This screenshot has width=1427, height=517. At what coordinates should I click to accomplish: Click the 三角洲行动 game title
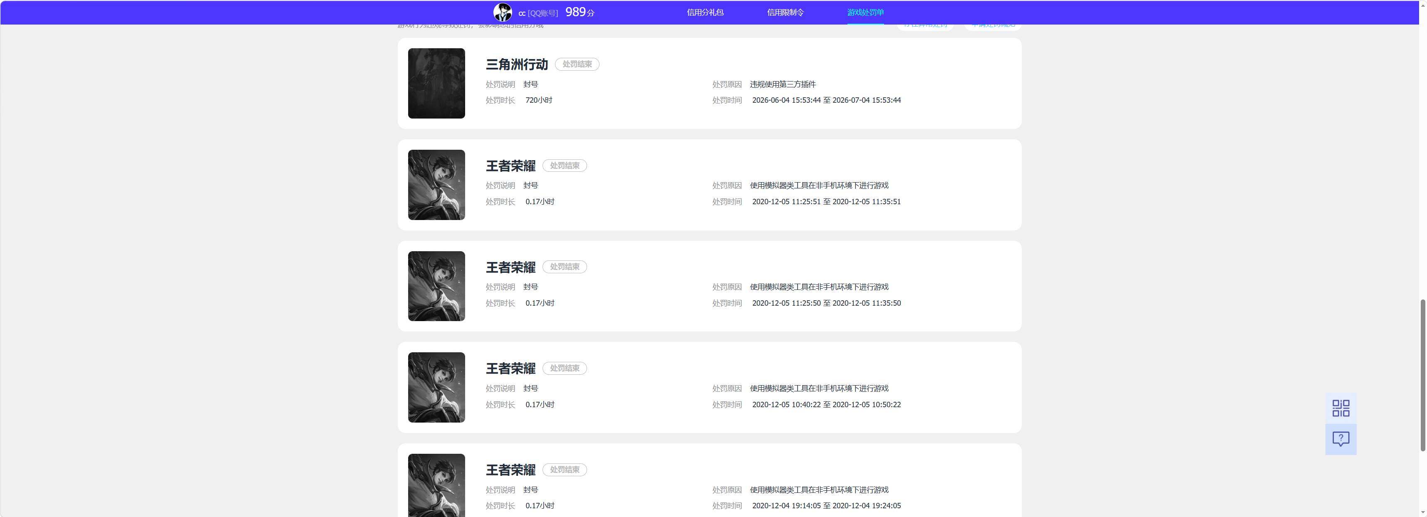tap(517, 64)
